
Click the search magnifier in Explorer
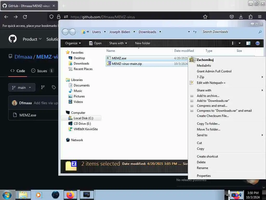tap(260, 32)
